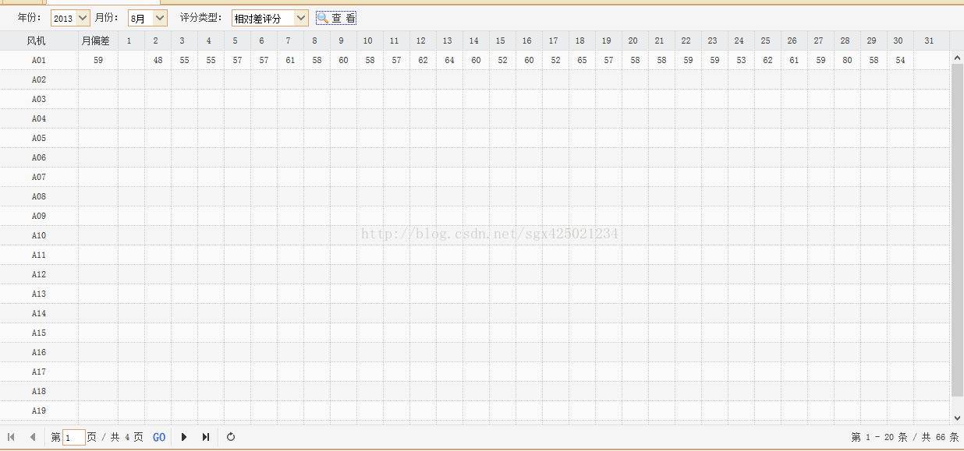Select row A09
964x451 pixels.
tap(475, 216)
